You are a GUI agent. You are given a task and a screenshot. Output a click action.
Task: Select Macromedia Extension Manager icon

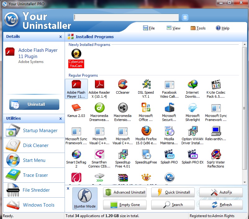pos(123,108)
